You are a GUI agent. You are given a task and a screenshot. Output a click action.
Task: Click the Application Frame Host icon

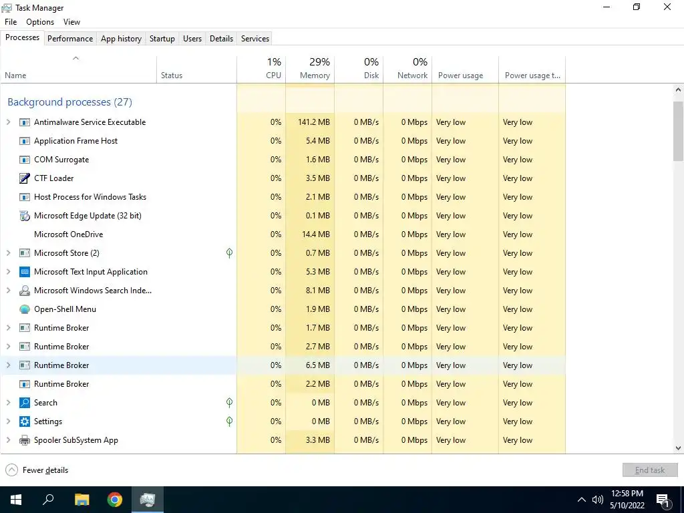(25, 141)
